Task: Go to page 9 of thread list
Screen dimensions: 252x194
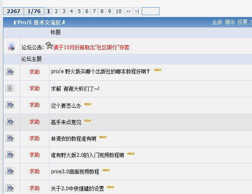Action: pyautogui.click(x=109, y=11)
